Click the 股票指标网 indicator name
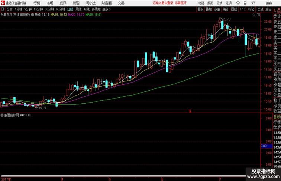This screenshot has height=181, width=281. [12, 115]
